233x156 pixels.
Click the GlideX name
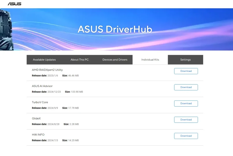pyautogui.click(x=36, y=118)
